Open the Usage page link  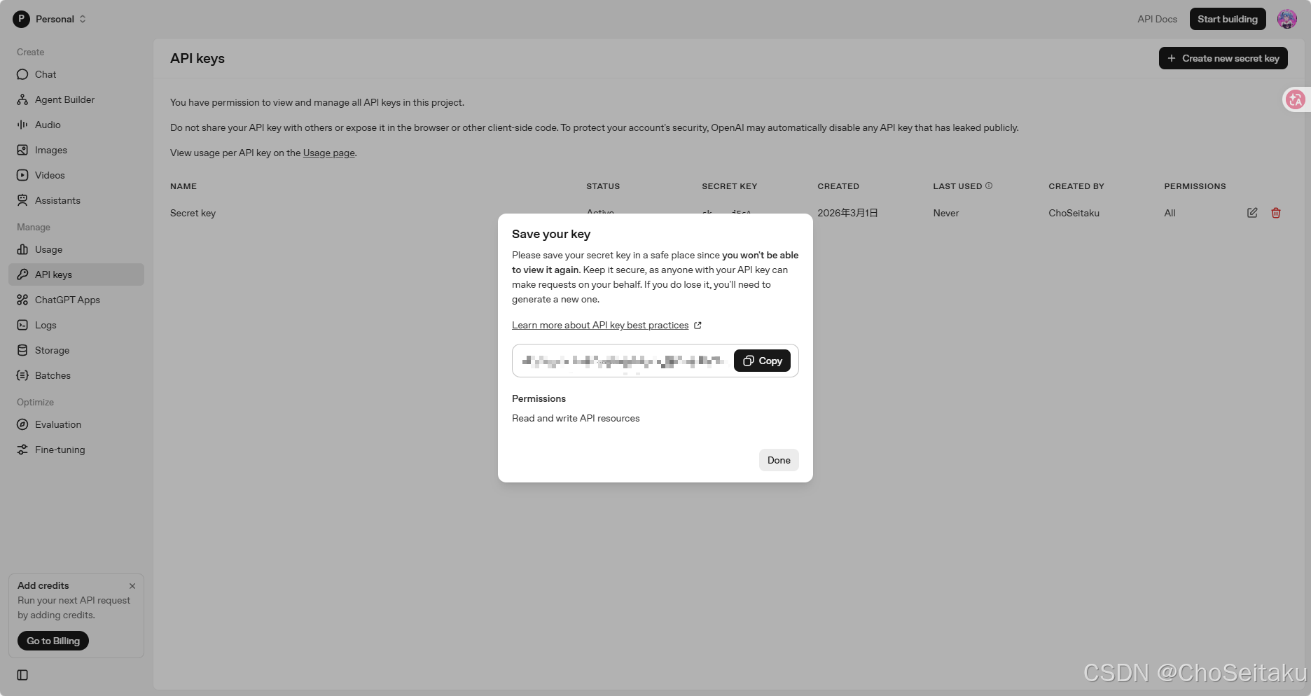[x=328, y=153]
